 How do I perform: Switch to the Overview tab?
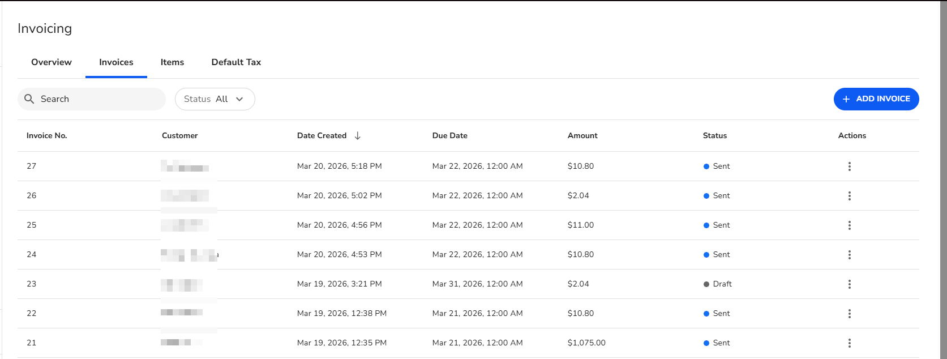pyautogui.click(x=52, y=62)
